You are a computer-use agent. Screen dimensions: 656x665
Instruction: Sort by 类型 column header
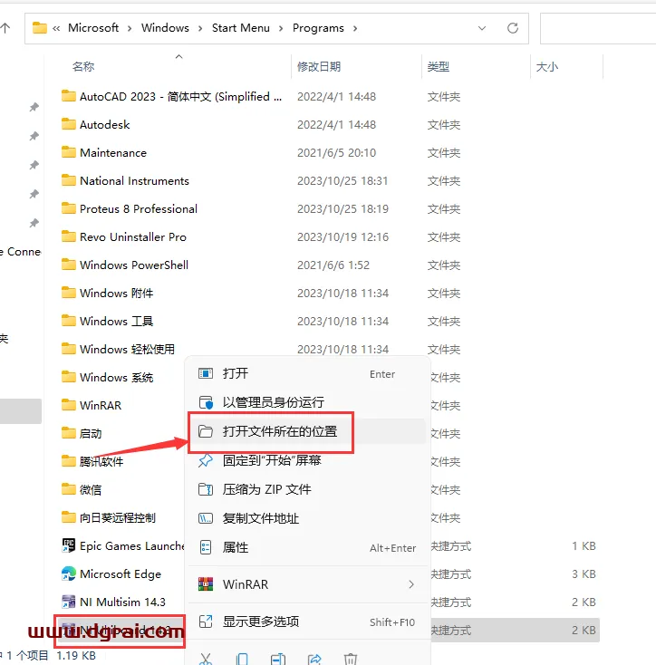[x=439, y=66]
